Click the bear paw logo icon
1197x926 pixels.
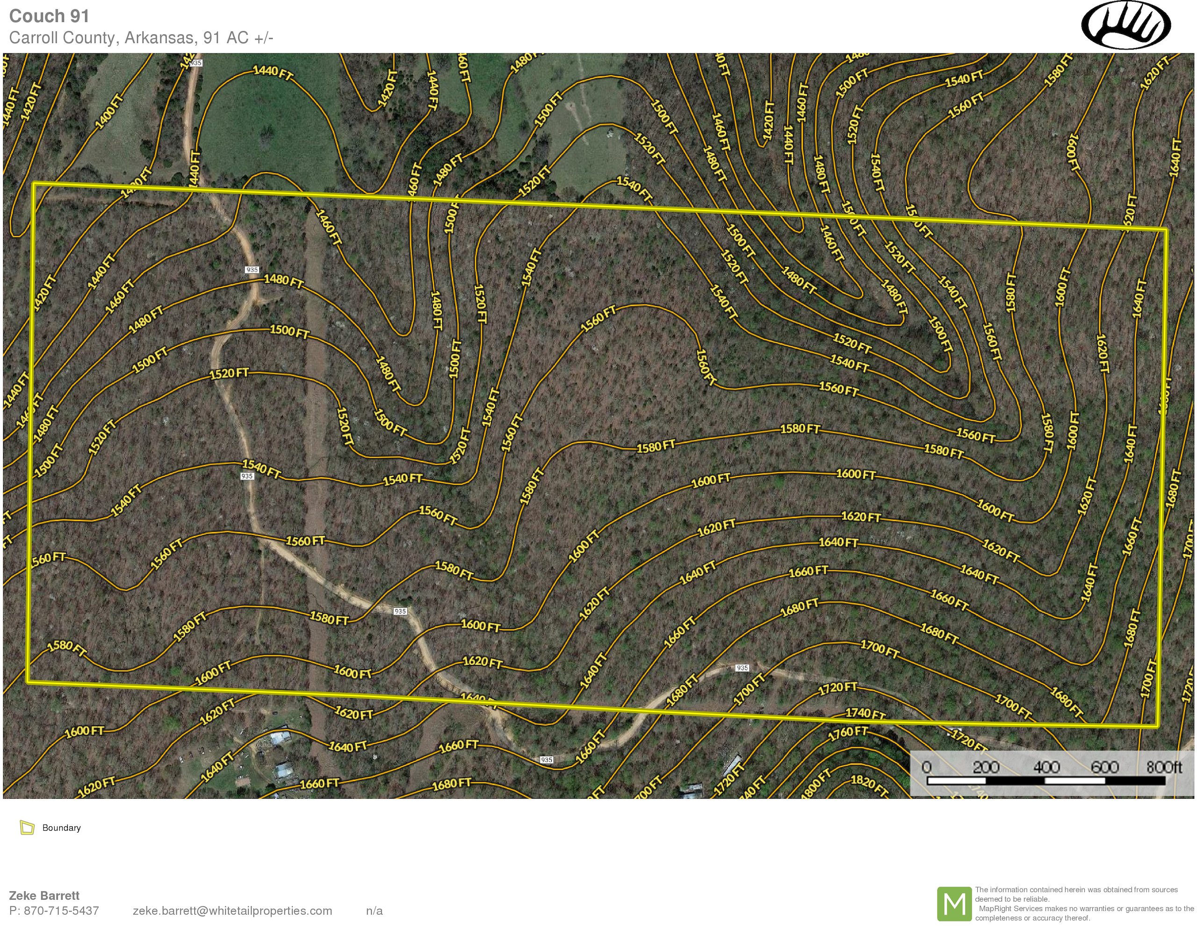(x=1126, y=26)
